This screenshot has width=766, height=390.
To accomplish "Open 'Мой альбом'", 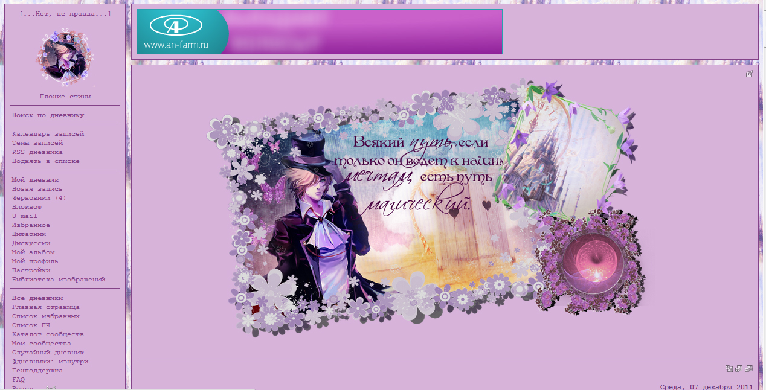I will [x=33, y=252].
